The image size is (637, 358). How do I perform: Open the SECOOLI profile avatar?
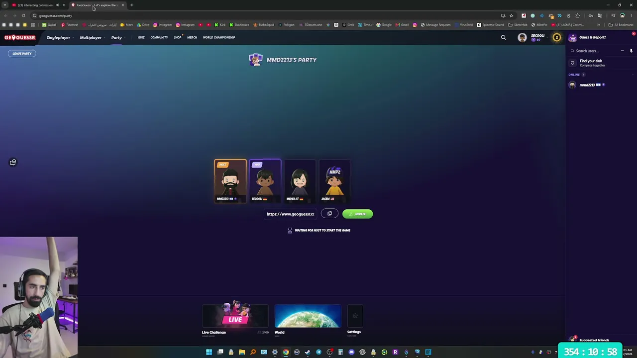pyautogui.click(x=522, y=37)
